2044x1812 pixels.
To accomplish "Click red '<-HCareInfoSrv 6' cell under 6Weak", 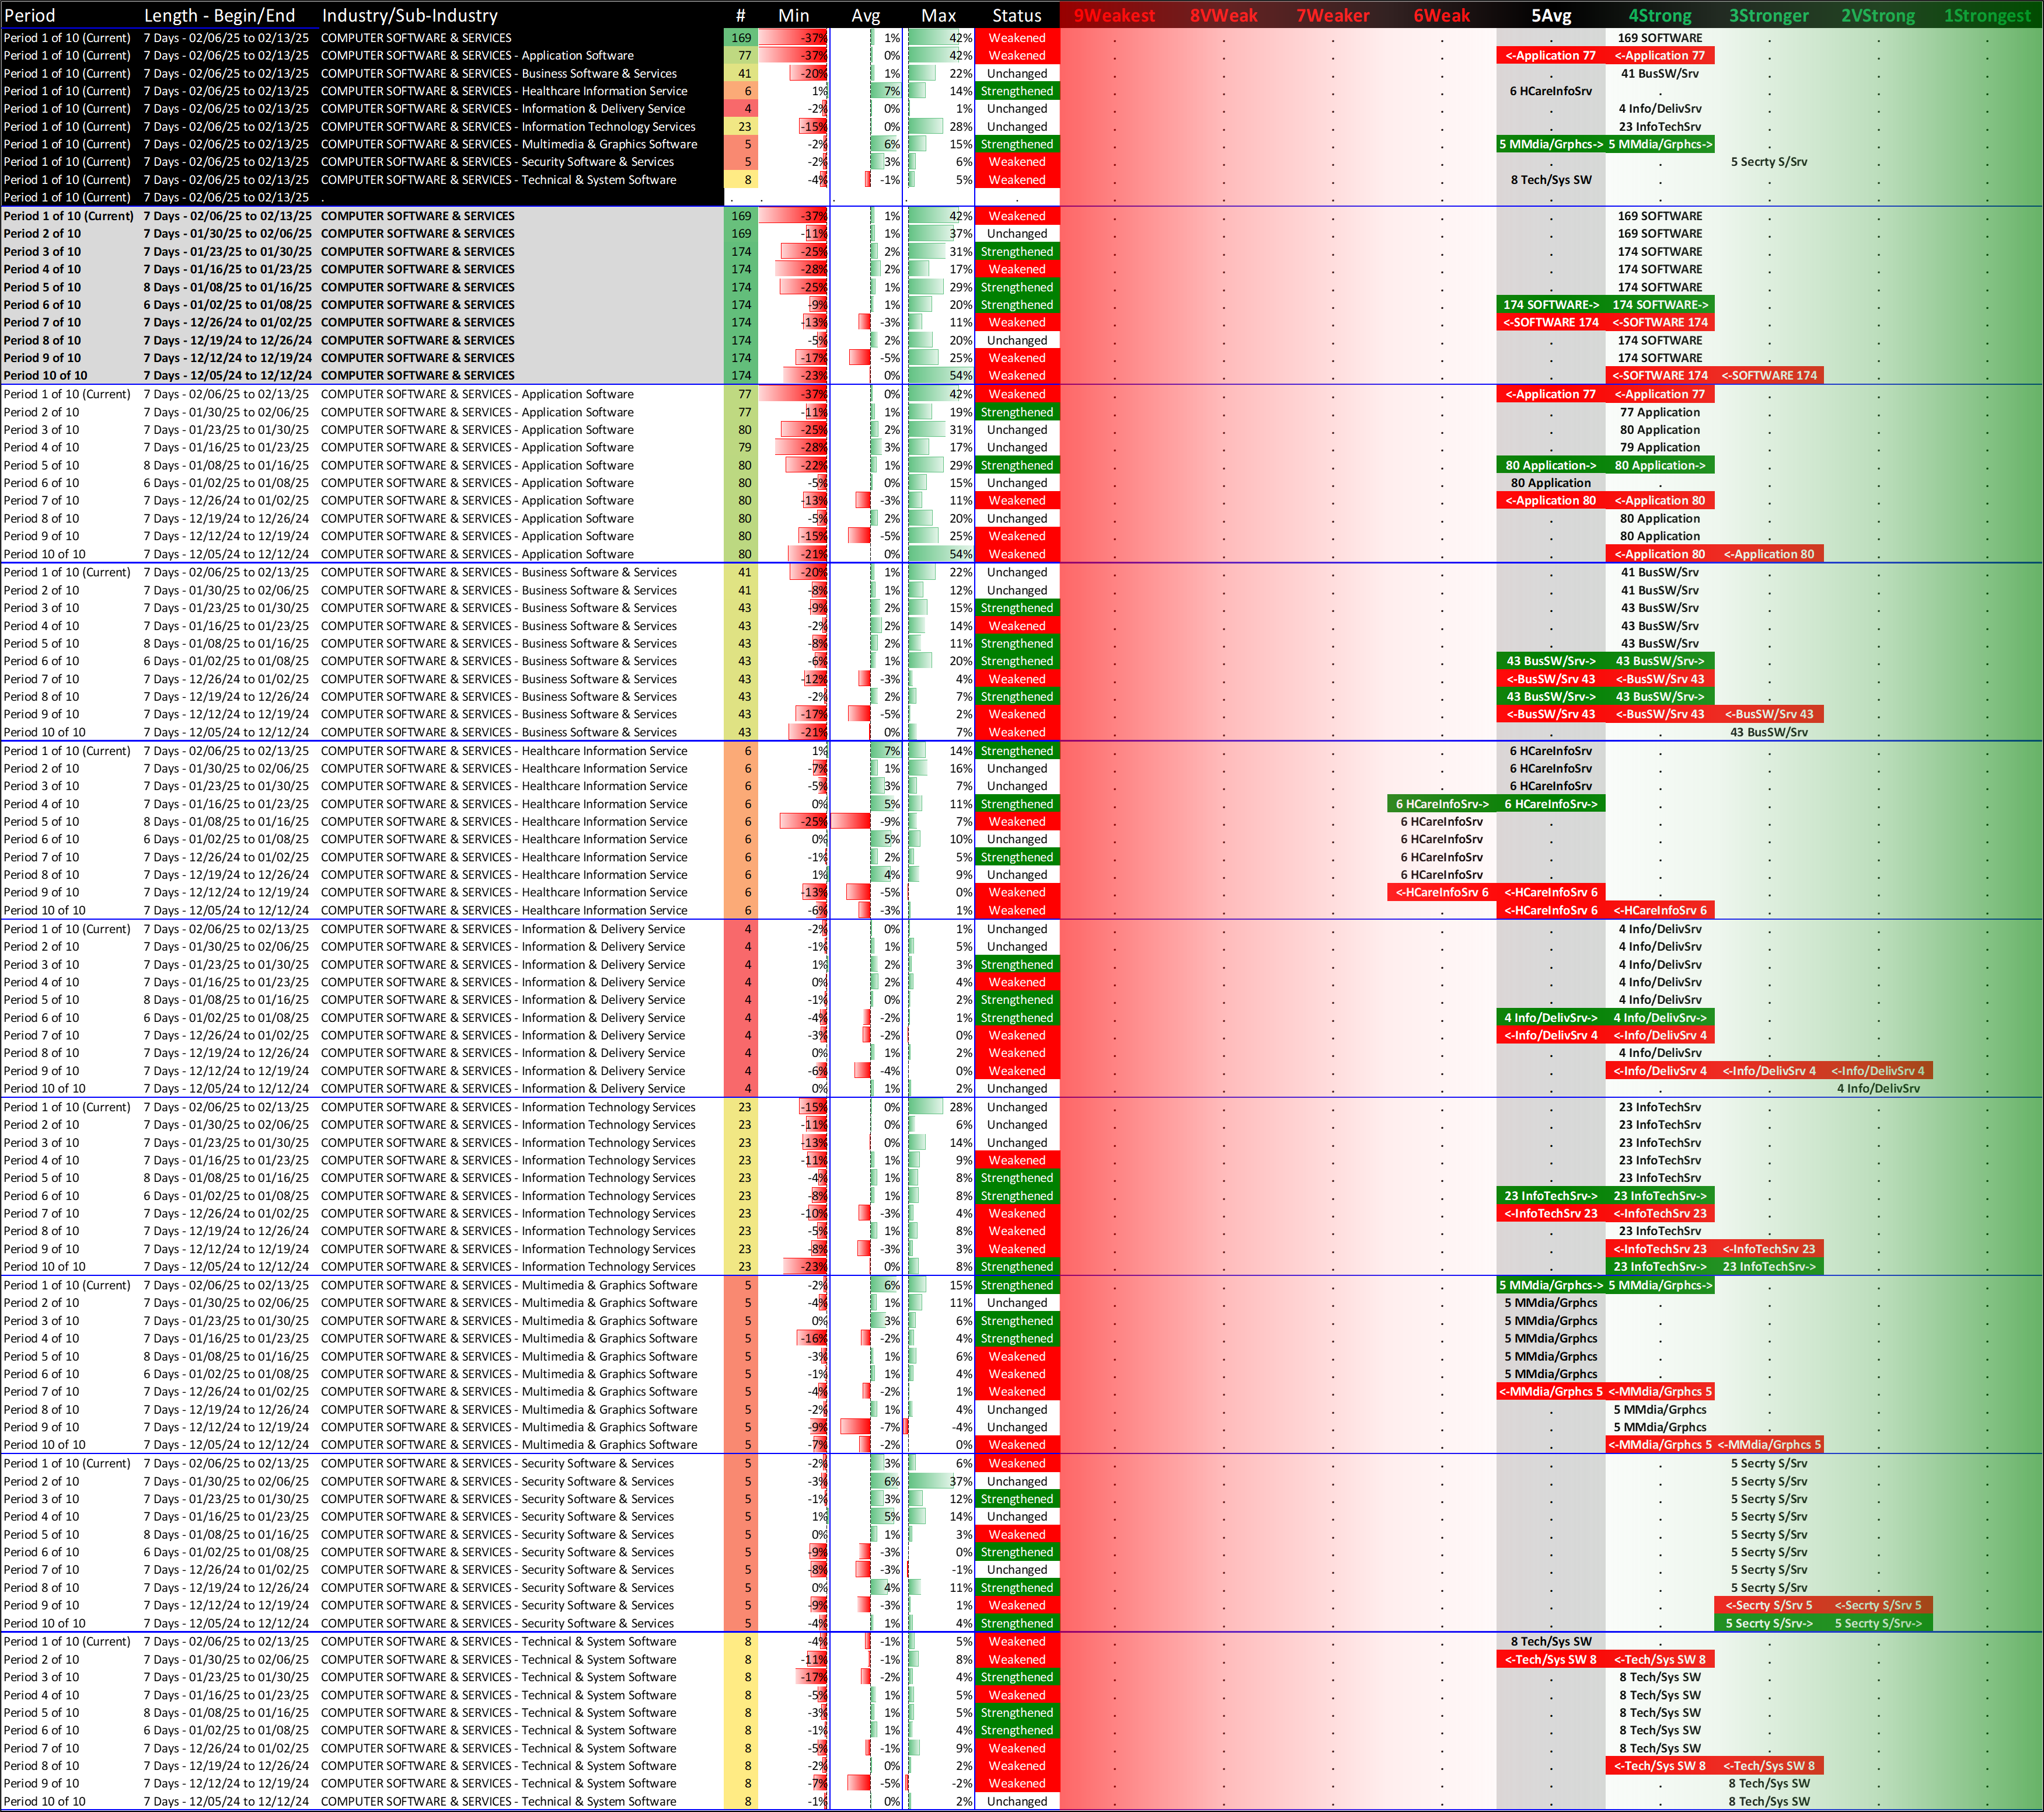I will click(x=1441, y=892).
